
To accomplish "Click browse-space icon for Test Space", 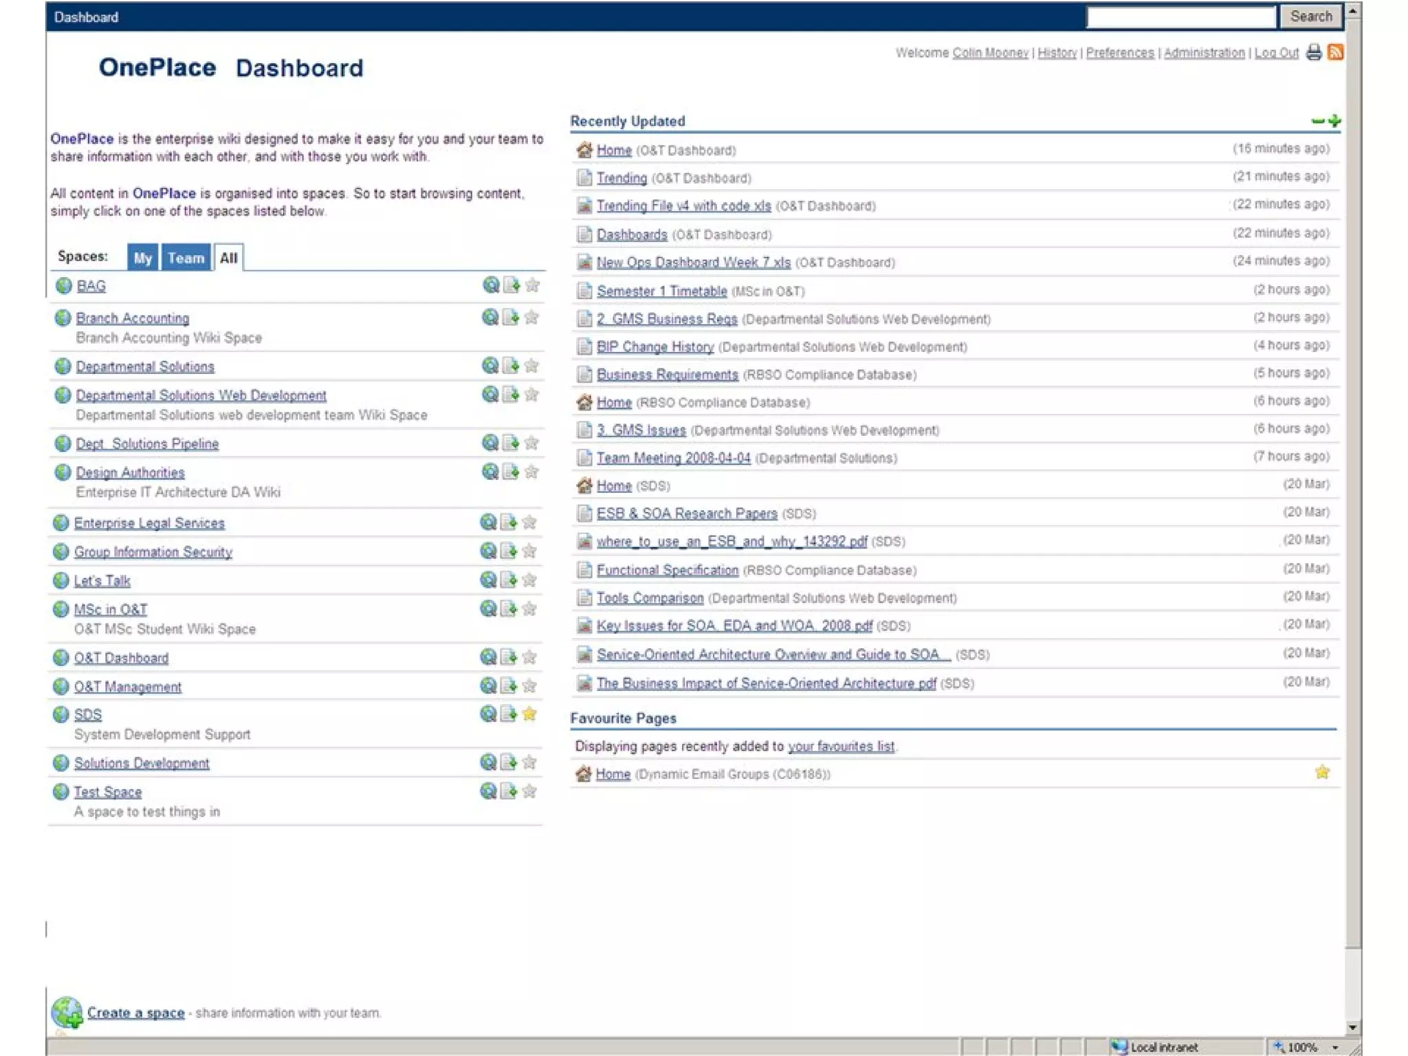I will 488,791.
